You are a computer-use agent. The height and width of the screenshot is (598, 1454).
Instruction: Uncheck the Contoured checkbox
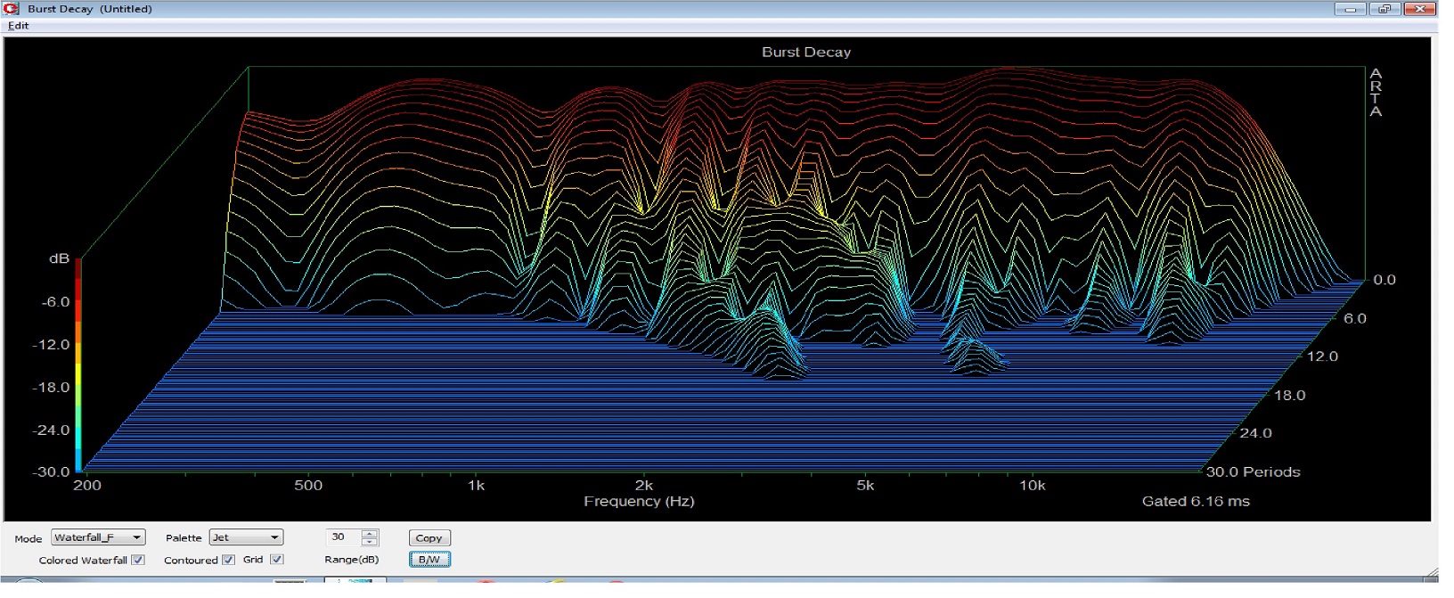pos(228,560)
